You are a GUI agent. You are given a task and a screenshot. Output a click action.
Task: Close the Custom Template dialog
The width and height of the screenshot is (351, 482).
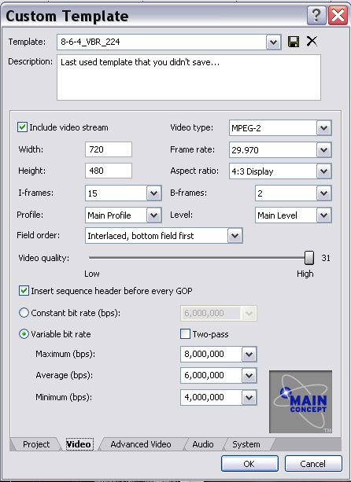coord(338,16)
